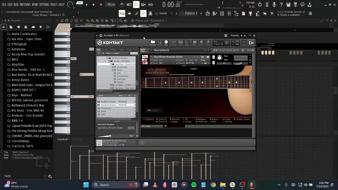The image size is (338, 190).
Task: Enable the Reverb option in guitar interface
Action: point(171,119)
